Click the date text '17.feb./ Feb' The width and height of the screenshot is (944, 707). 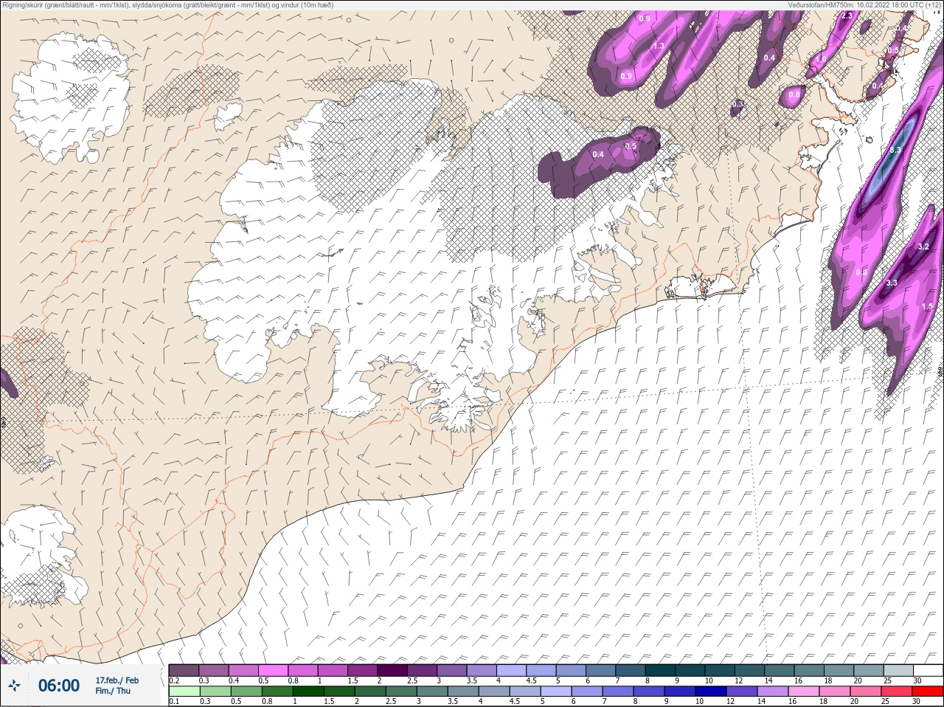pyautogui.click(x=117, y=680)
